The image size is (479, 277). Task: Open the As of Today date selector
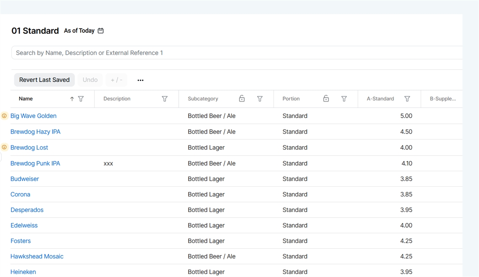[79, 31]
